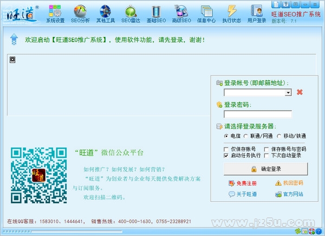Click the broken image placeholder icon
The width and height of the screenshot is (325, 236).
(12, 60)
